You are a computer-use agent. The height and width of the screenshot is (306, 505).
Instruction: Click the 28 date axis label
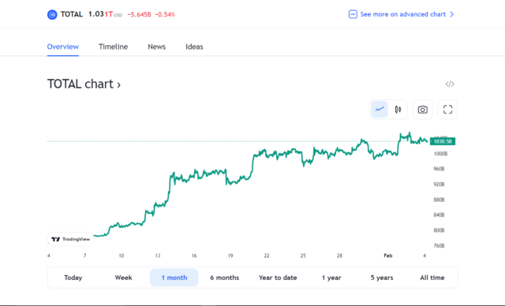tap(339, 256)
